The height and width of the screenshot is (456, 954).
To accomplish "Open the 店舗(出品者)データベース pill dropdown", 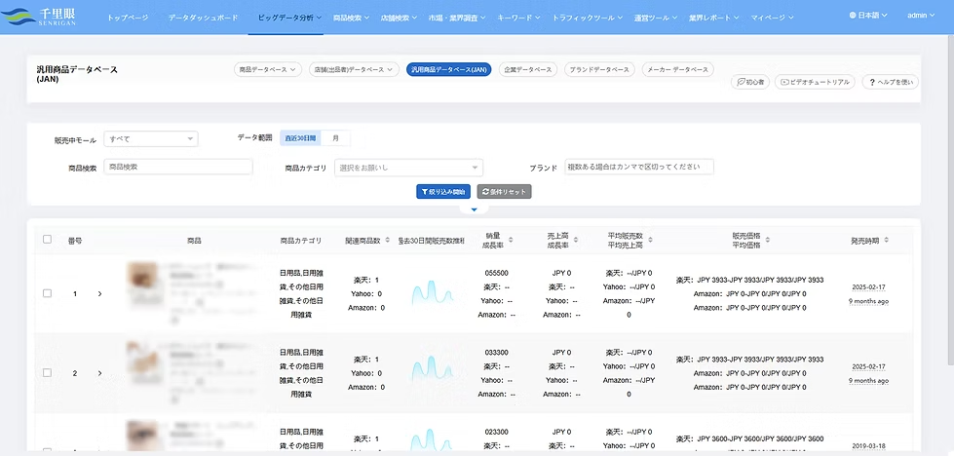I will point(354,69).
